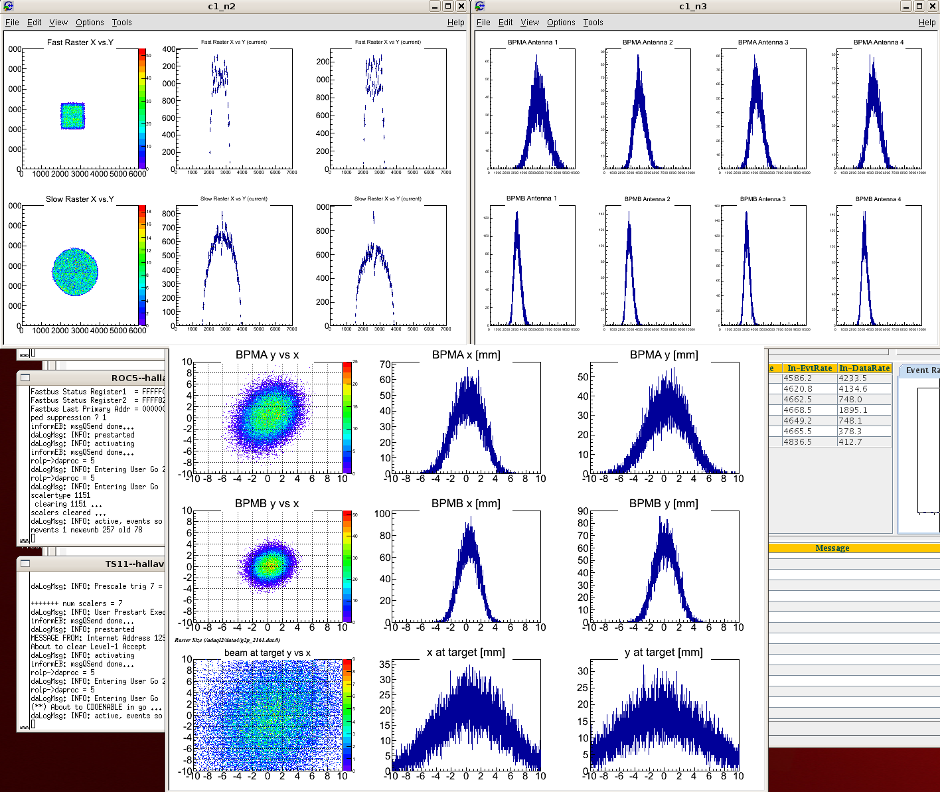Screen dimensions: 940x792
Task: Click the BPMB y vs x color palette
Action: pos(347,566)
